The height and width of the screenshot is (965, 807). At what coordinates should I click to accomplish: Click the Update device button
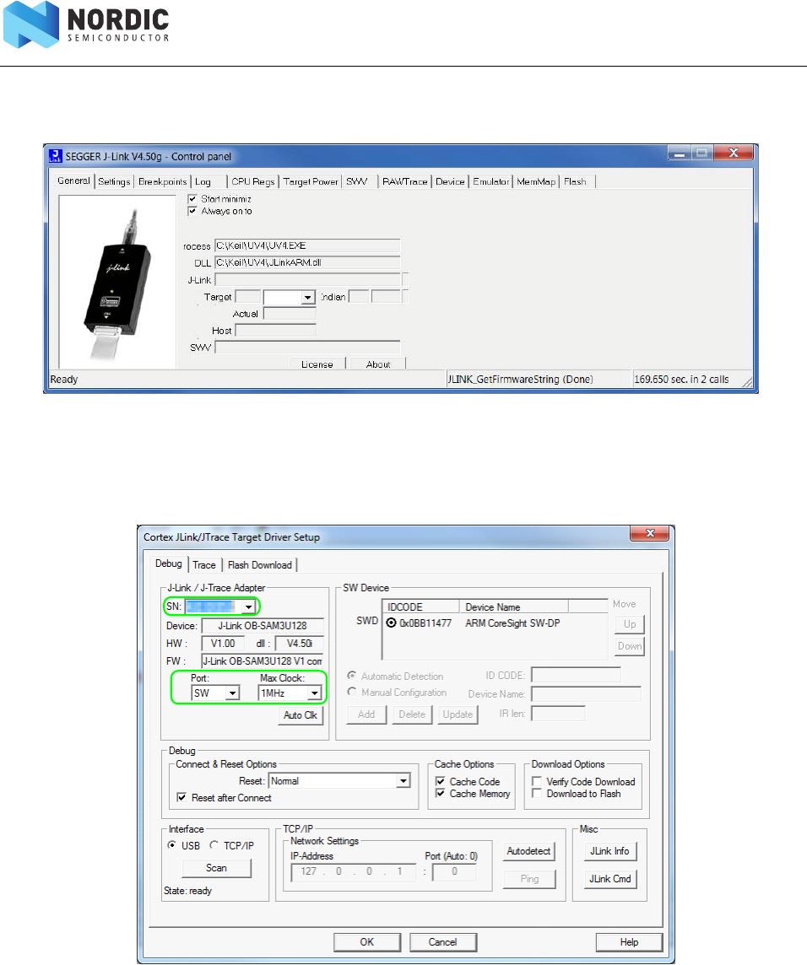[x=458, y=714]
